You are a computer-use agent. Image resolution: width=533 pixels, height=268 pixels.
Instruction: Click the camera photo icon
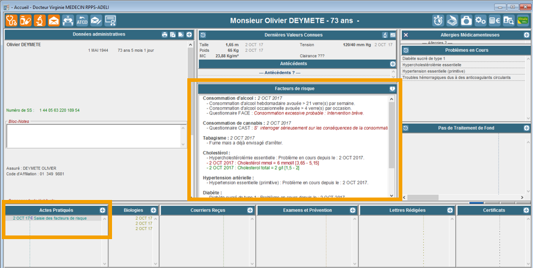tap(466, 20)
